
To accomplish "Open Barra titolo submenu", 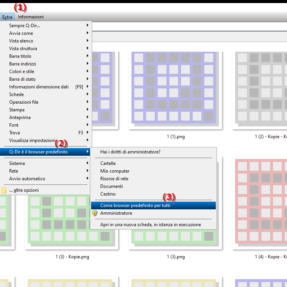I will click(x=46, y=56).
